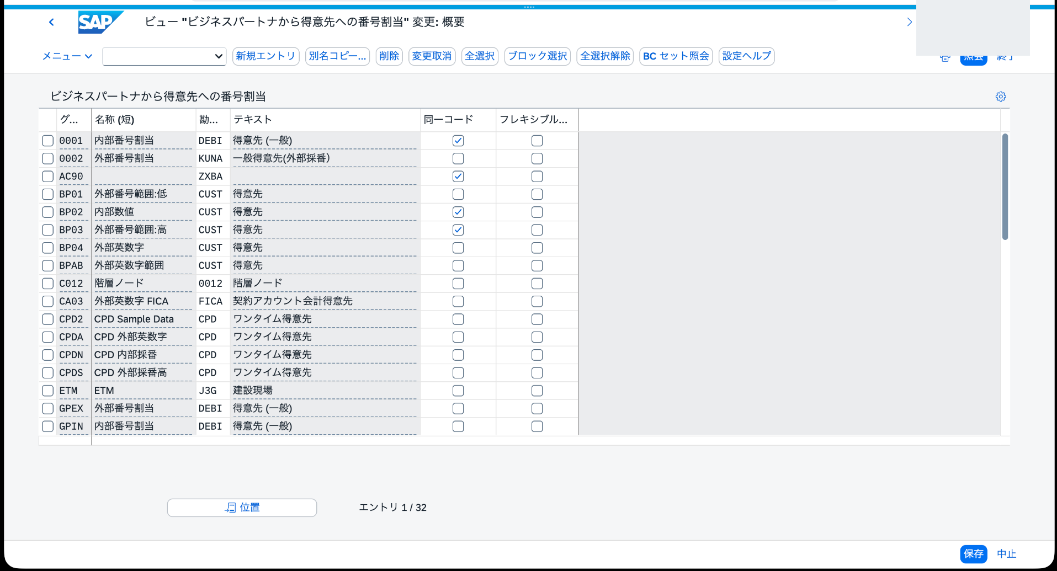This screenshot has width=1057, height=571.
Task: Click name field '階層ノード' in row C012
Action: pos(143,284)
